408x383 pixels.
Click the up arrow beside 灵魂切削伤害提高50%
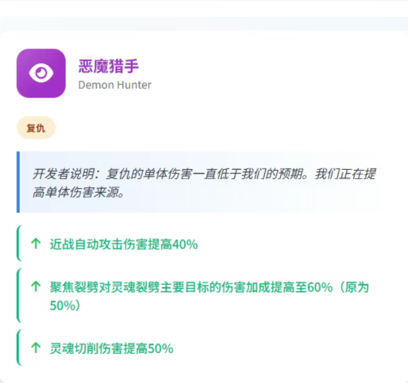36,348
